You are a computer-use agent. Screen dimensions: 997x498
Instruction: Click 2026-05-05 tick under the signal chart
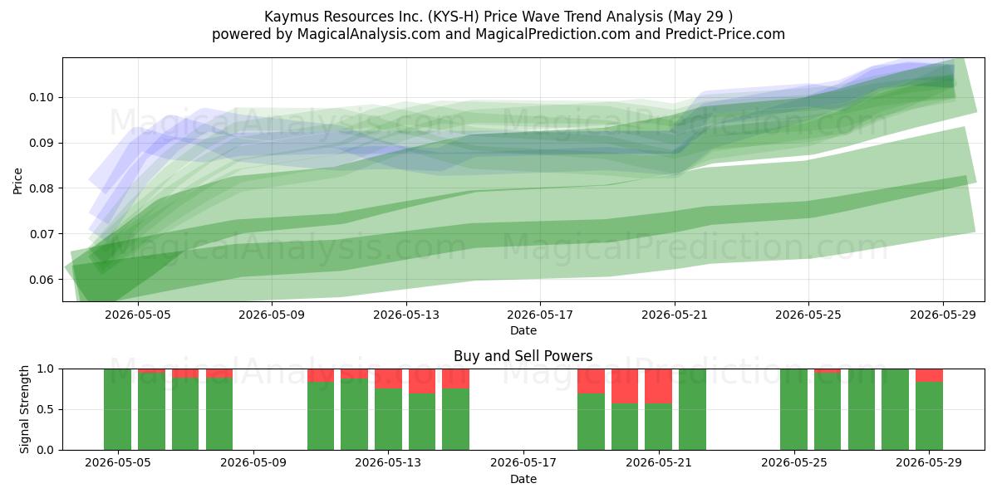click(117, 463)
